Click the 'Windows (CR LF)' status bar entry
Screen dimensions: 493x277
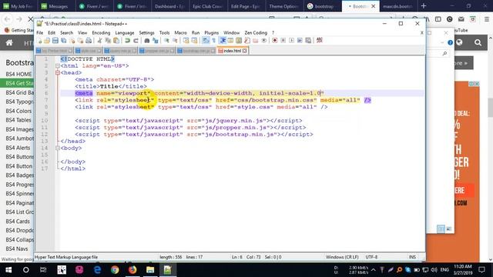[342, 257]
